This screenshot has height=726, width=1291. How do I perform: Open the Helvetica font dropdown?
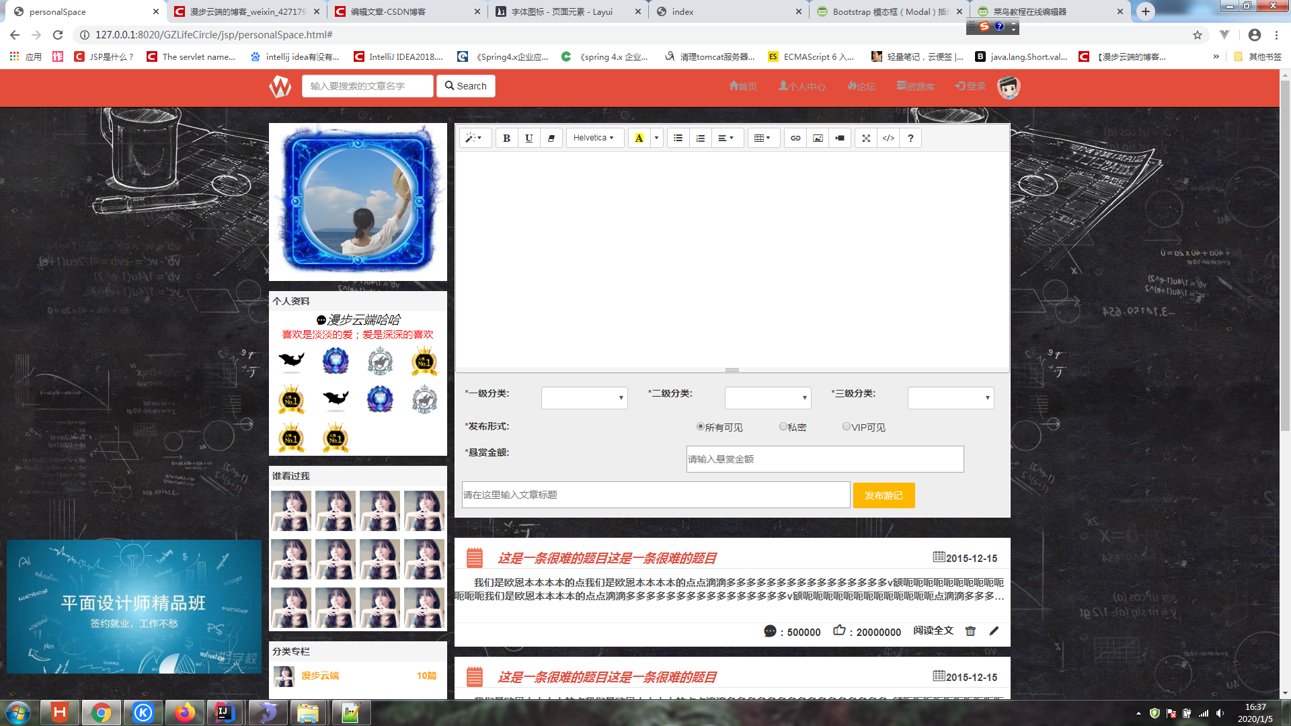tap(594, 138)
